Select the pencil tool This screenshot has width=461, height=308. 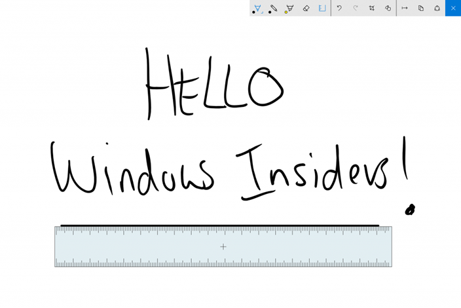[x=274, y=9]
